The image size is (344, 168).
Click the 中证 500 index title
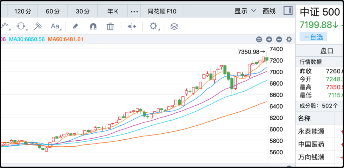pyautogui.click(x=320, y=12)
